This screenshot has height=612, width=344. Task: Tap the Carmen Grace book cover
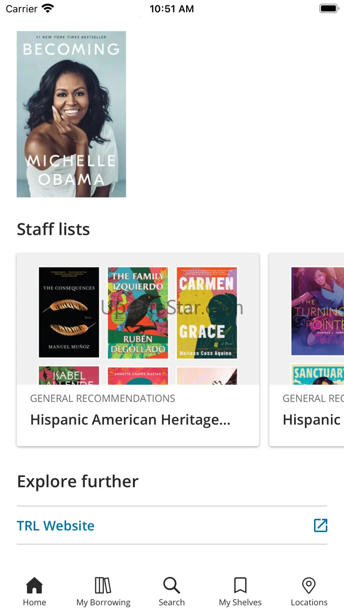(x=207, y=312)
